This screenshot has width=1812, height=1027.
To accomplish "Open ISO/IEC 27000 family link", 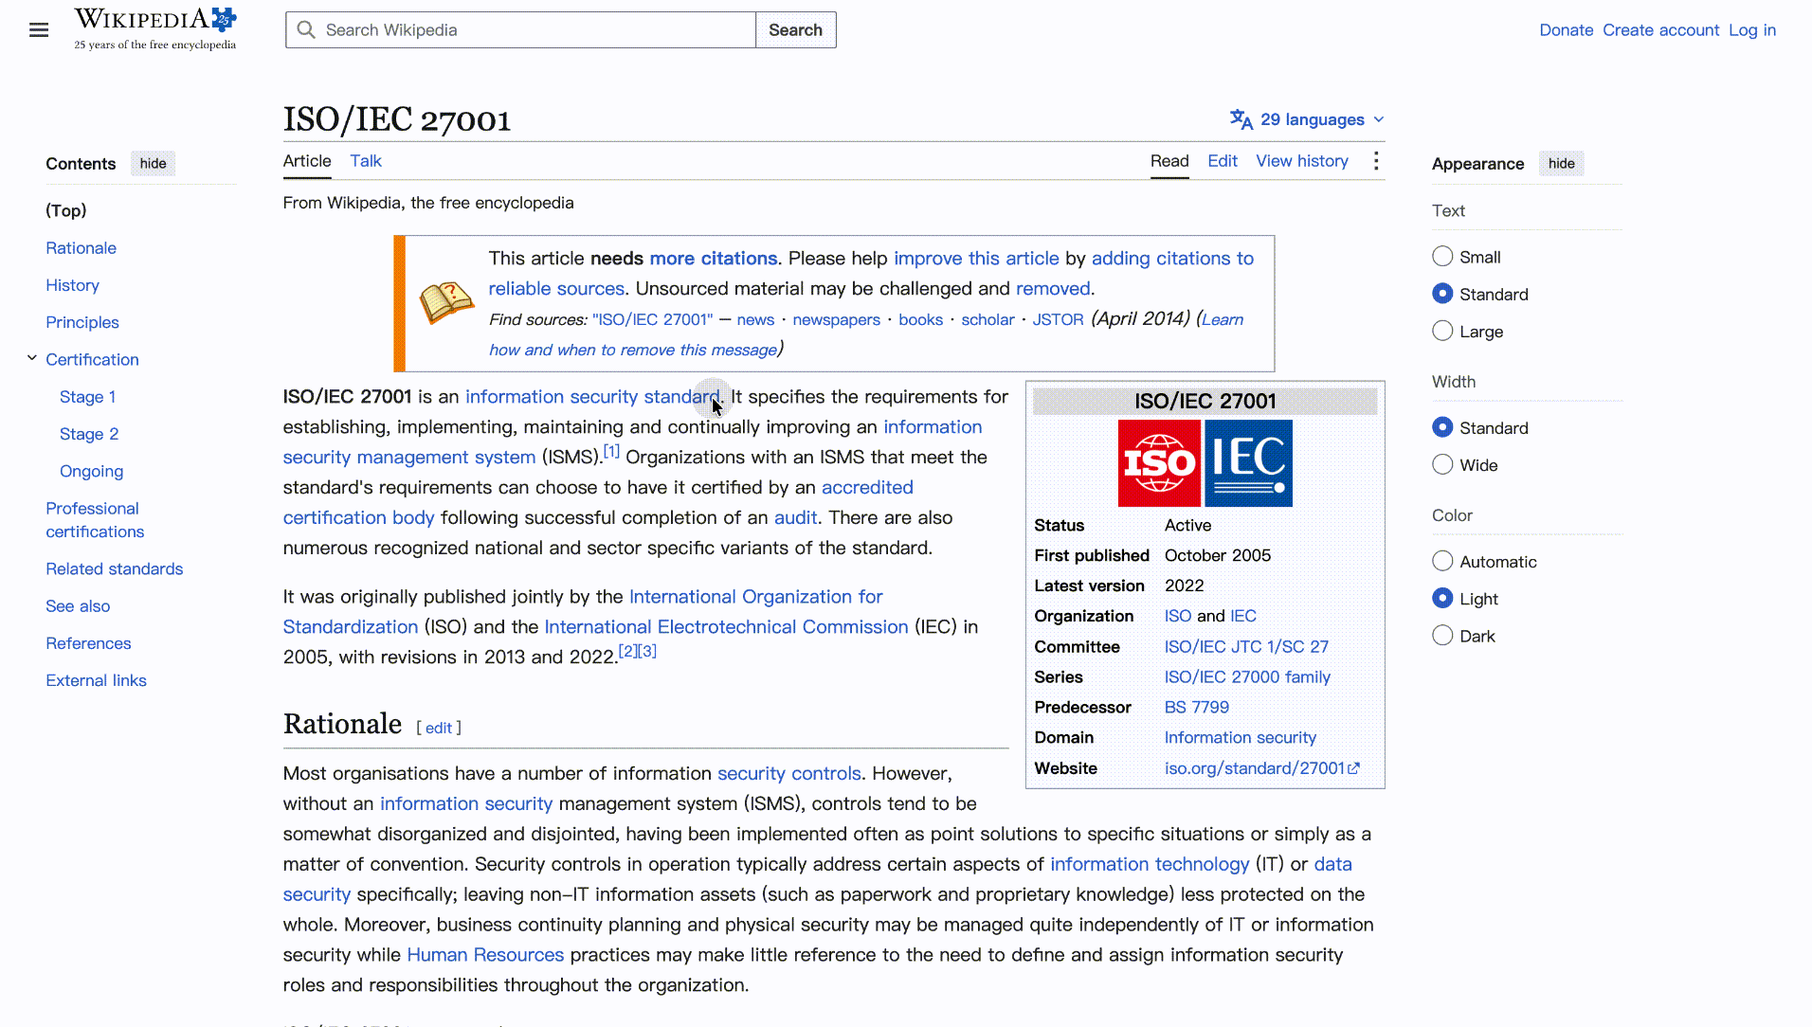I will click(x=1247, y=677).
